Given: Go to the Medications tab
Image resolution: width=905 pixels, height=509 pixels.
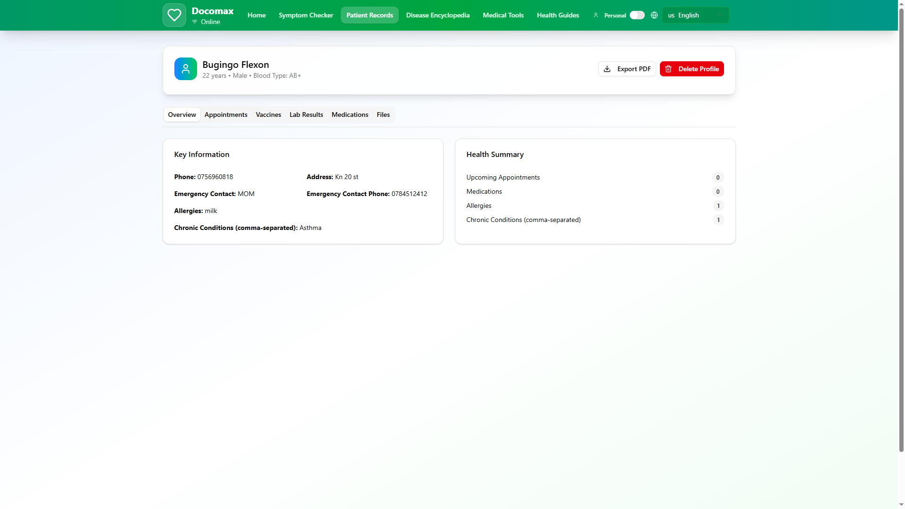Looking at the screenshot, I should 350,115.
